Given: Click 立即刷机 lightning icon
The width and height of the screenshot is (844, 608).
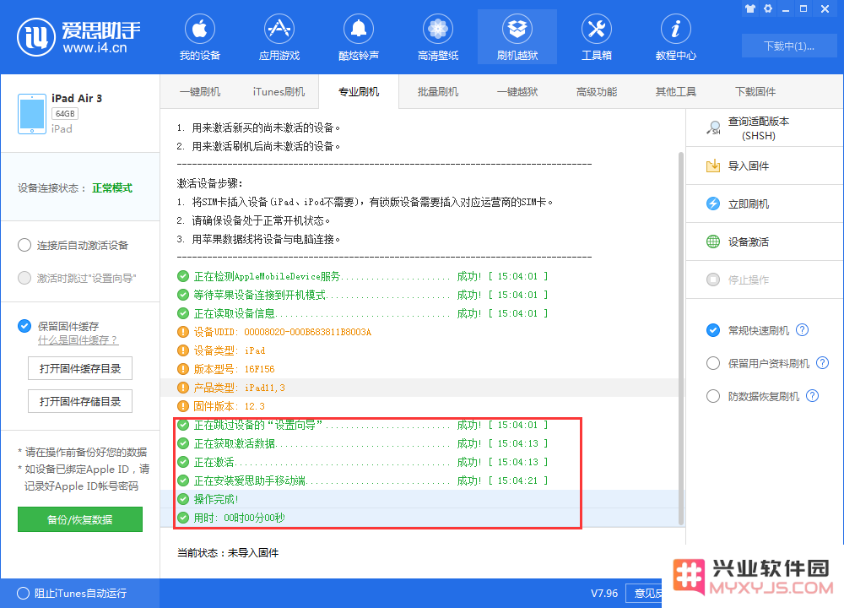Looking at the screenshot, I should tap(713, 204).
